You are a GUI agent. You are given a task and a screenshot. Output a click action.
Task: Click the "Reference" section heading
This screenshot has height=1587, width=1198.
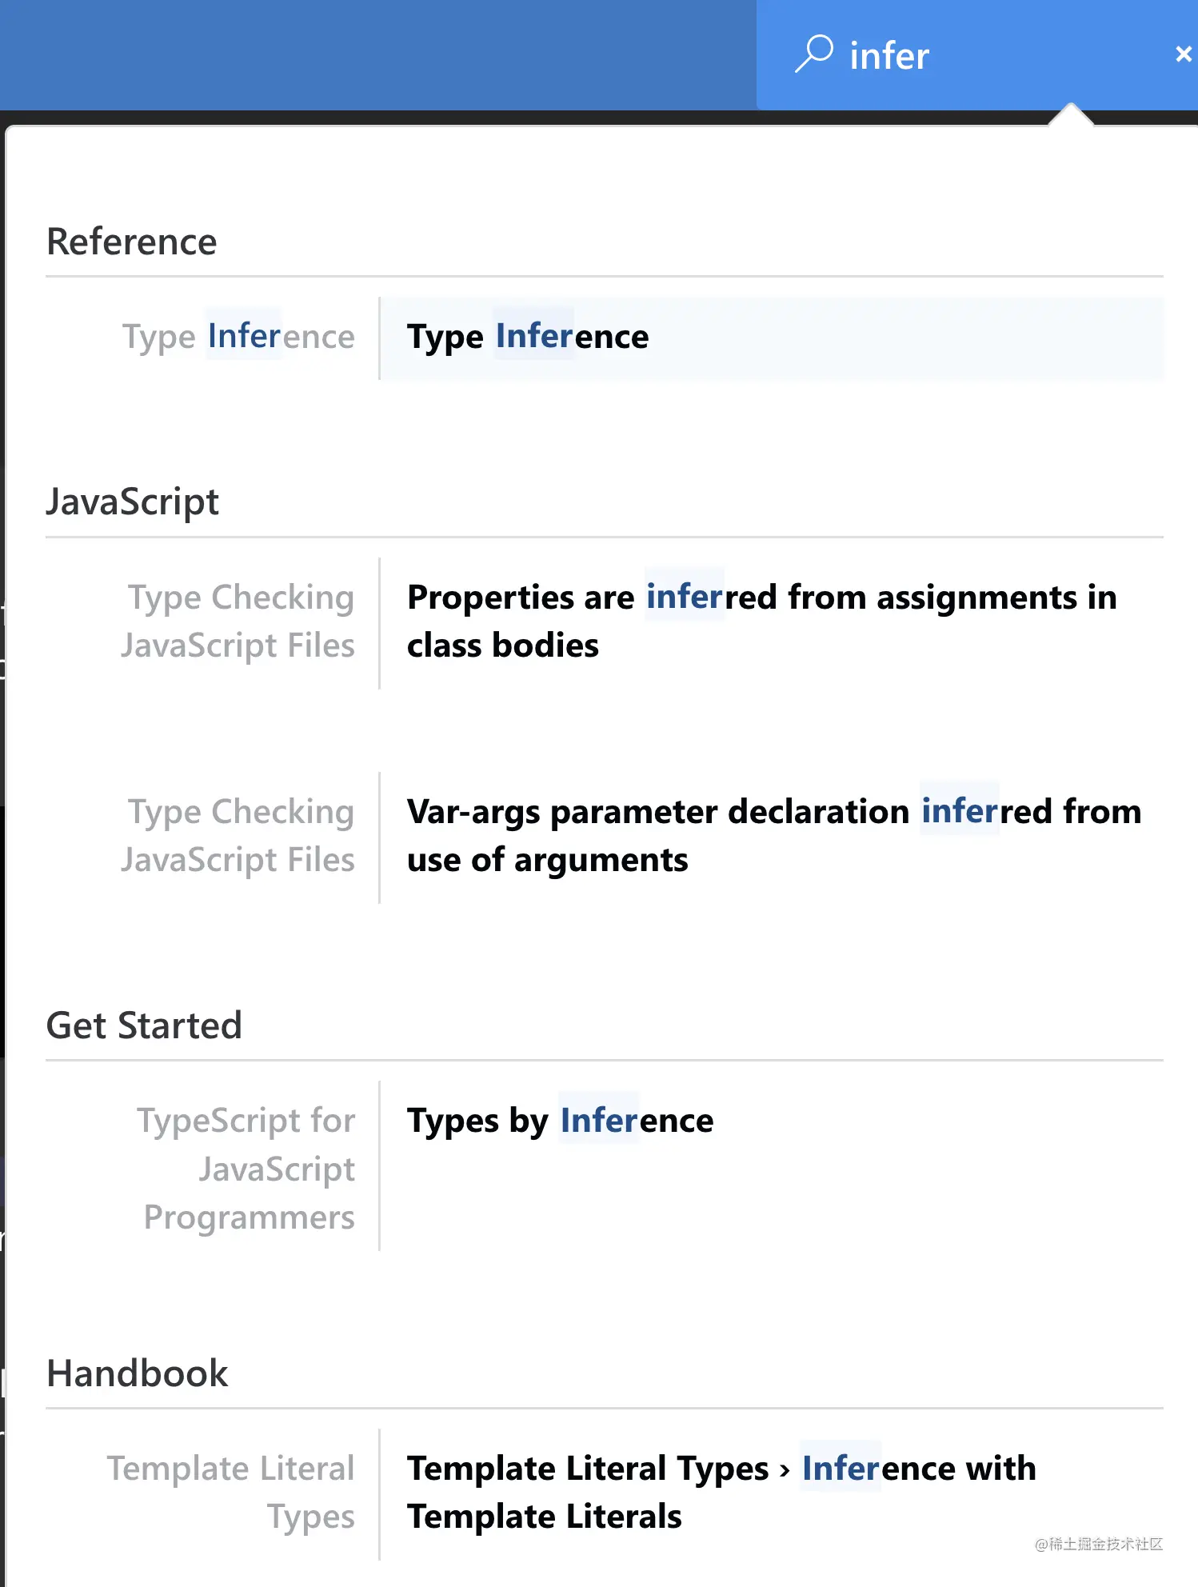[x=132, y=242]
